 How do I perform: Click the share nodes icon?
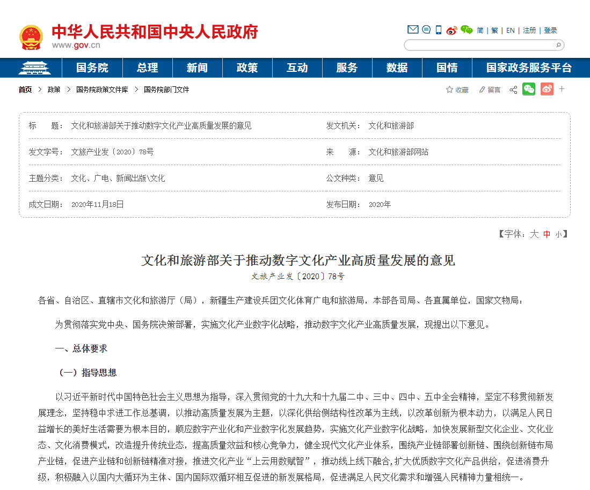(513, 90)
